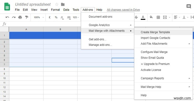Format as percent
194x101 pixels.
[x=56, y=17]
